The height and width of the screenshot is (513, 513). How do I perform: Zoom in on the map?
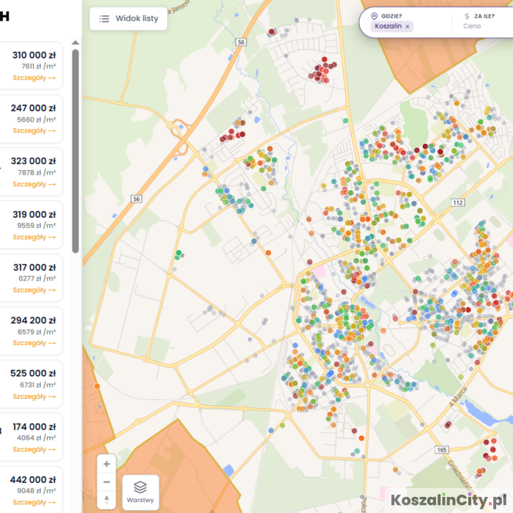(107, 464)
